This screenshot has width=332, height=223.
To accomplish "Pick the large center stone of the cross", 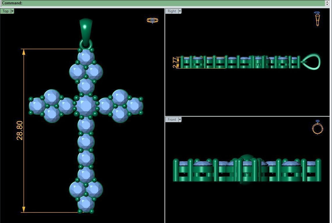I will [86, 105].
